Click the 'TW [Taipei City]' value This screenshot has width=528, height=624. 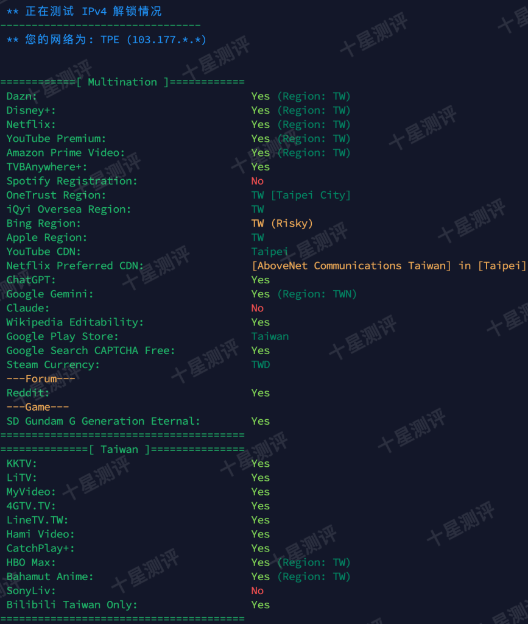[x=301, y=195]
